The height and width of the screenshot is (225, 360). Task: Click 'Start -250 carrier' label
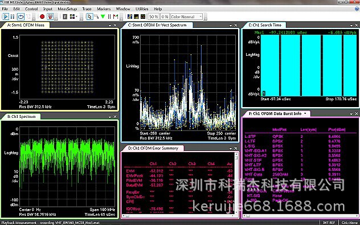(x=155, y=133)
